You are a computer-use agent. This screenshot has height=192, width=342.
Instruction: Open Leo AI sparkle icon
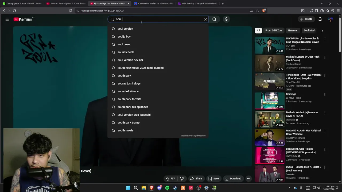click(327, 11)
